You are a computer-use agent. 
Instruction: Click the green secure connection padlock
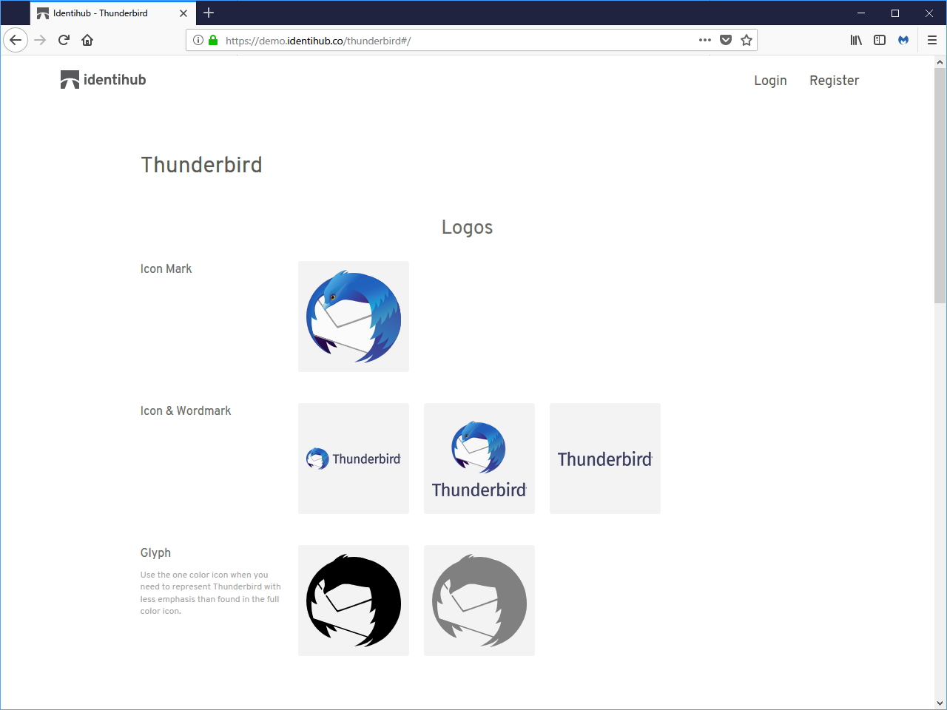pyautogui.click(x=213, y=40)
